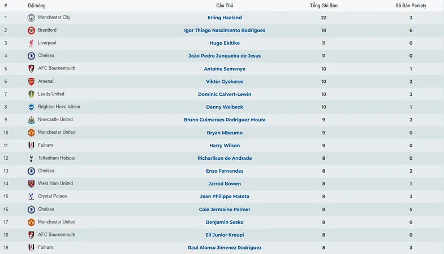Open Benjamin Sesko player link
Screen dimensions: 444x254
coord(225,222)
